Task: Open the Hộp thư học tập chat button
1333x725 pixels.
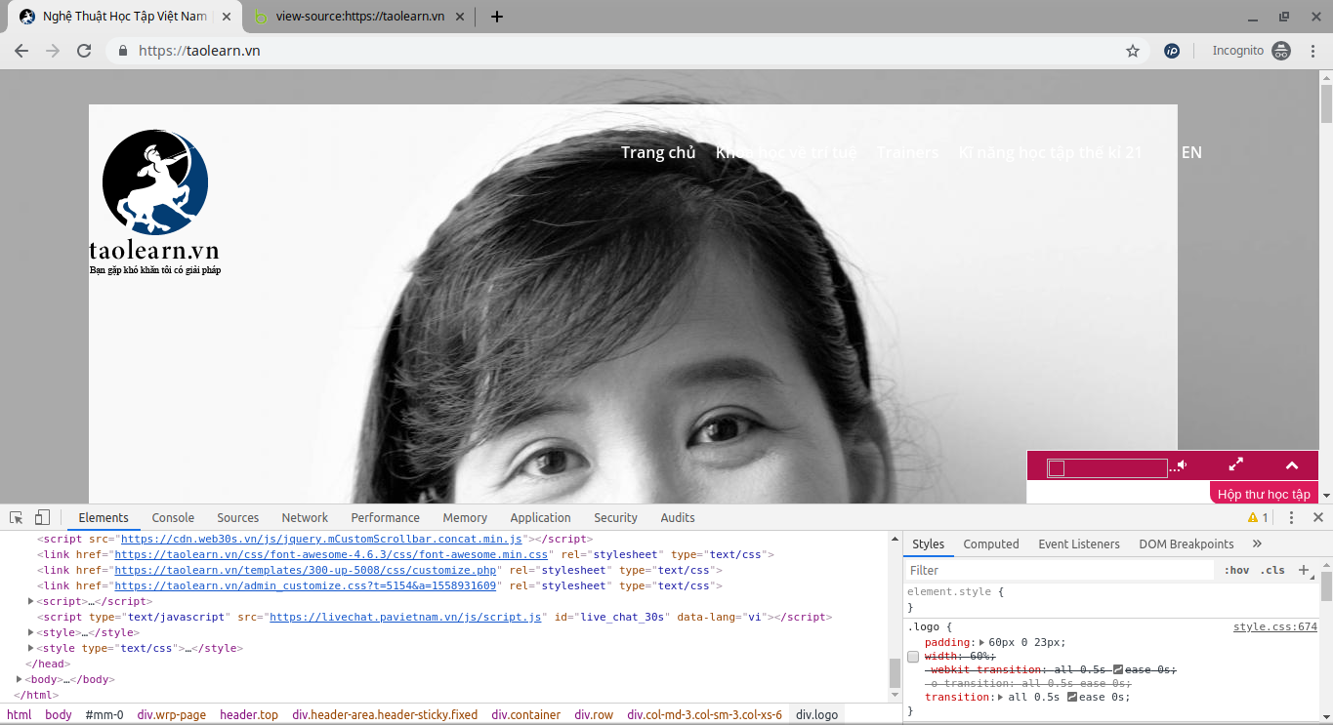Action: coord(1264,494)
